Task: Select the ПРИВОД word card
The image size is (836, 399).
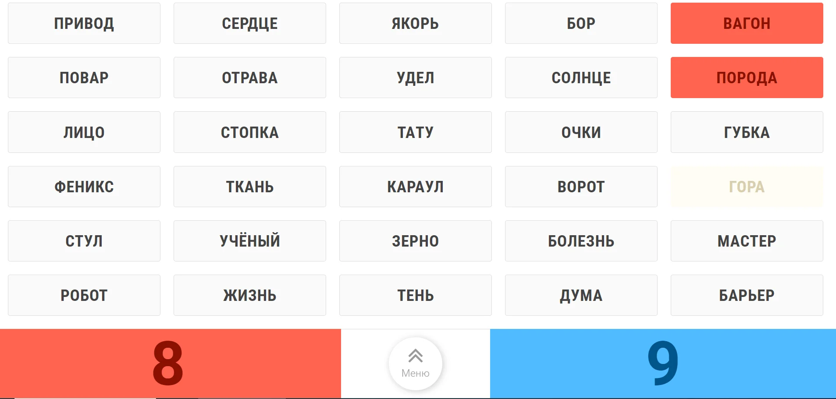Action: [x=84, y=23]
